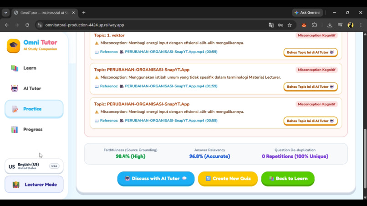Select the Practice sidebar item
The image size is (367, 206).
coord(34,109)
